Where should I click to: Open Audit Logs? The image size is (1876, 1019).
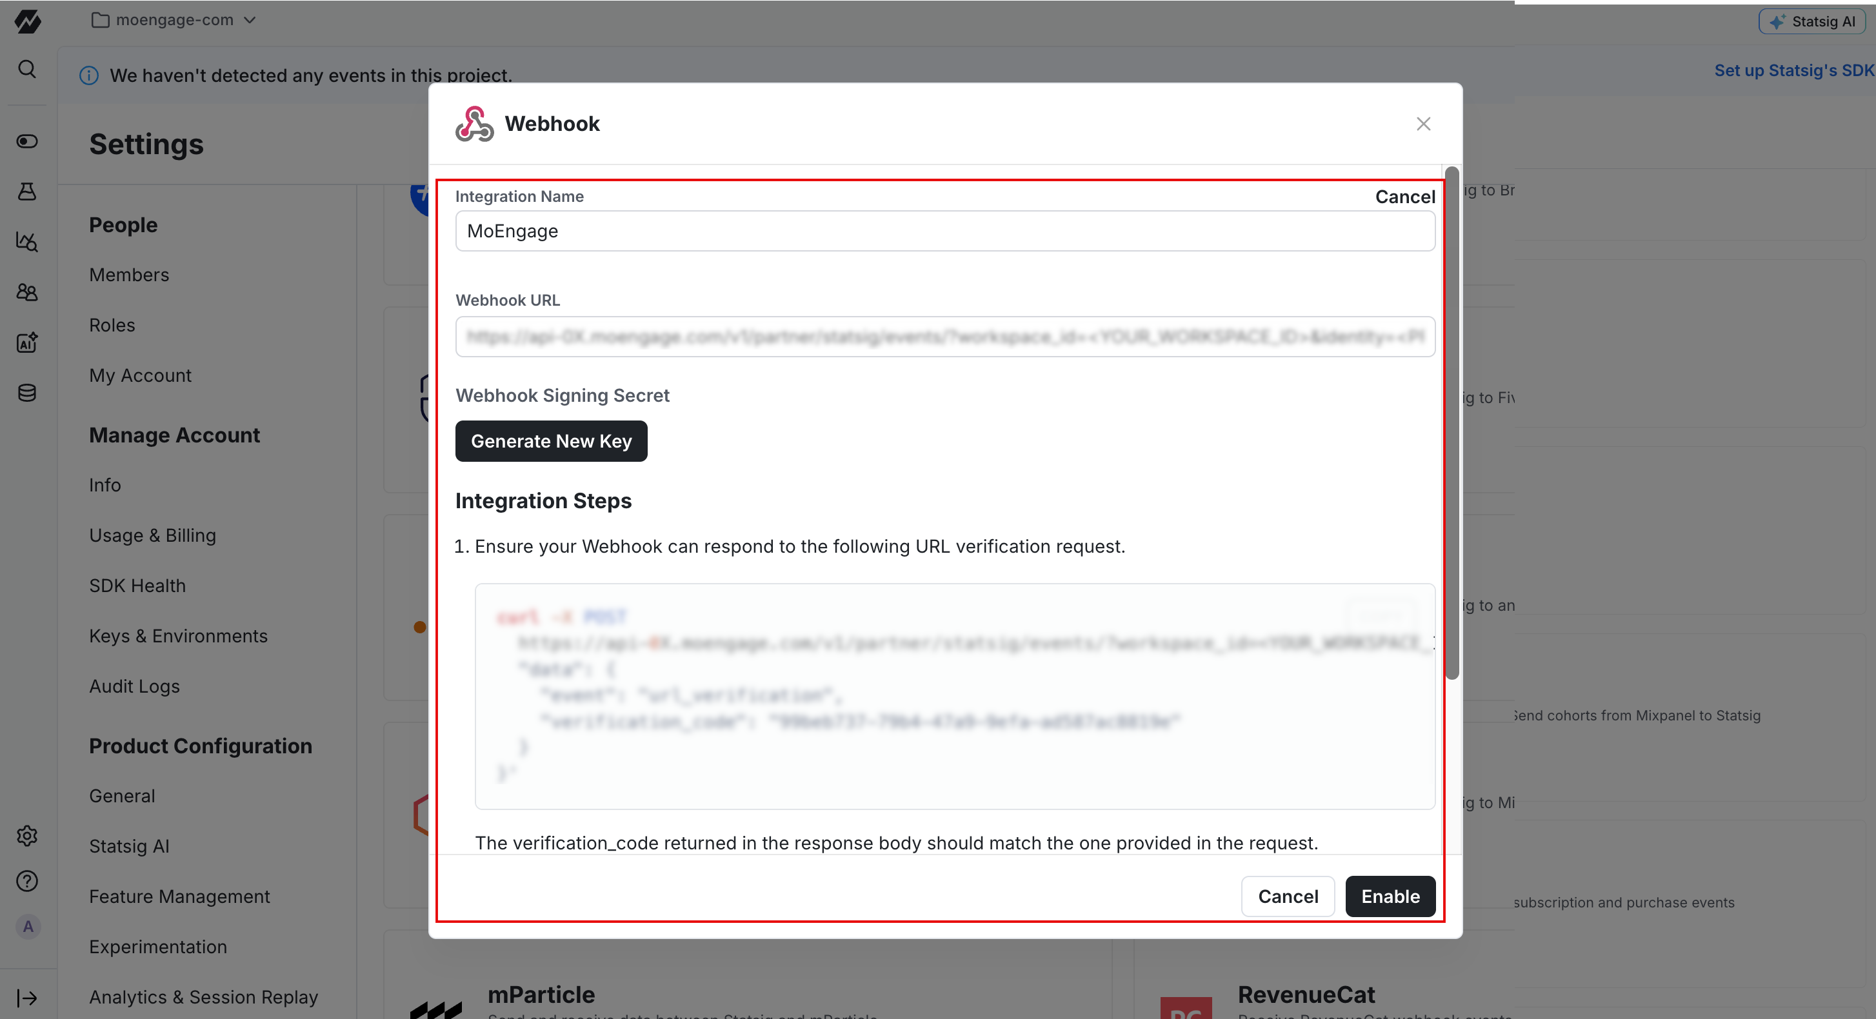(134, 686)
